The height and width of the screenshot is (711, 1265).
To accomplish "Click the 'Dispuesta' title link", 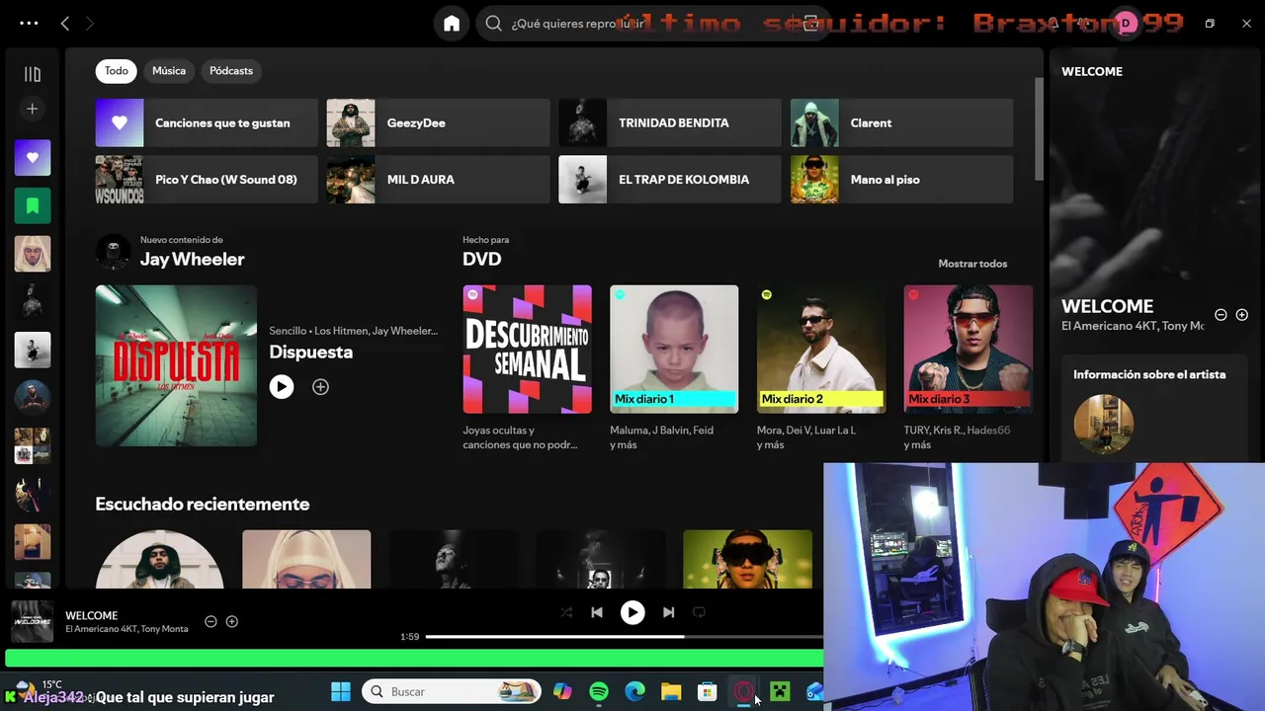I will tap(311, 352).
